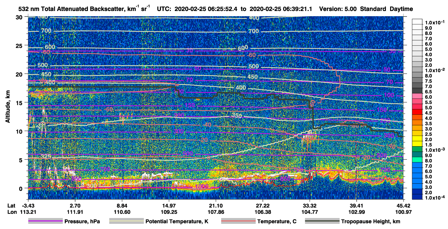
Task: Click the 20 altitude tick label
Action: point(20,74)
